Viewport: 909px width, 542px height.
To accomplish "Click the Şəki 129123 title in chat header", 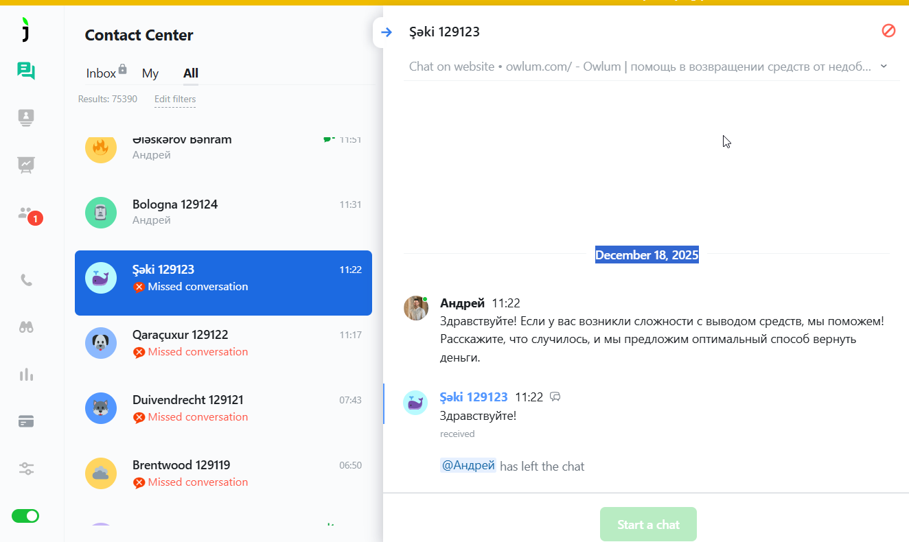I will 444,32.
